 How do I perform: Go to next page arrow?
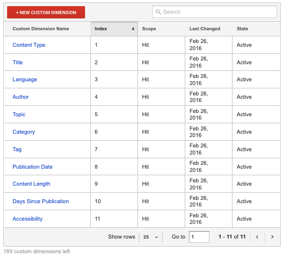[x=272, y=237]
